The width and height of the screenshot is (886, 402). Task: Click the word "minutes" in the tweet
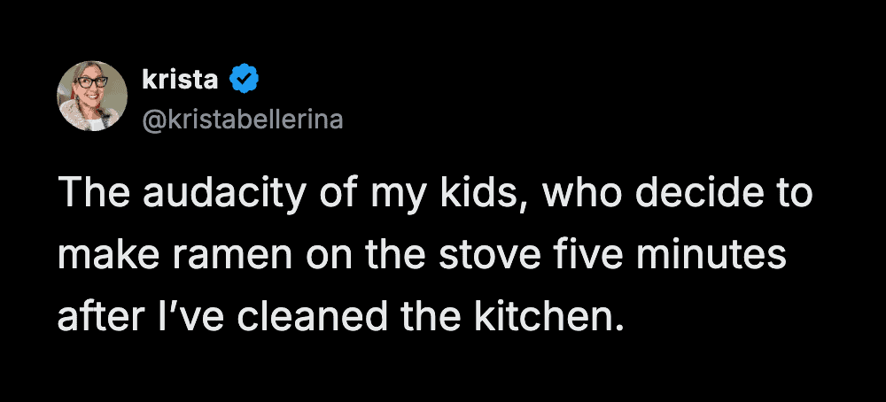711,257
